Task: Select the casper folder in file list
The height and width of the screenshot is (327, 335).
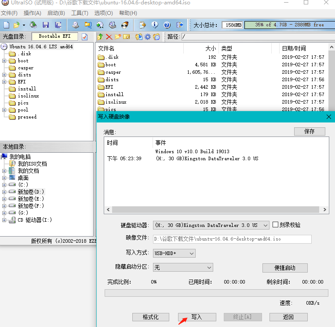Action: click(x=113, y=72)
